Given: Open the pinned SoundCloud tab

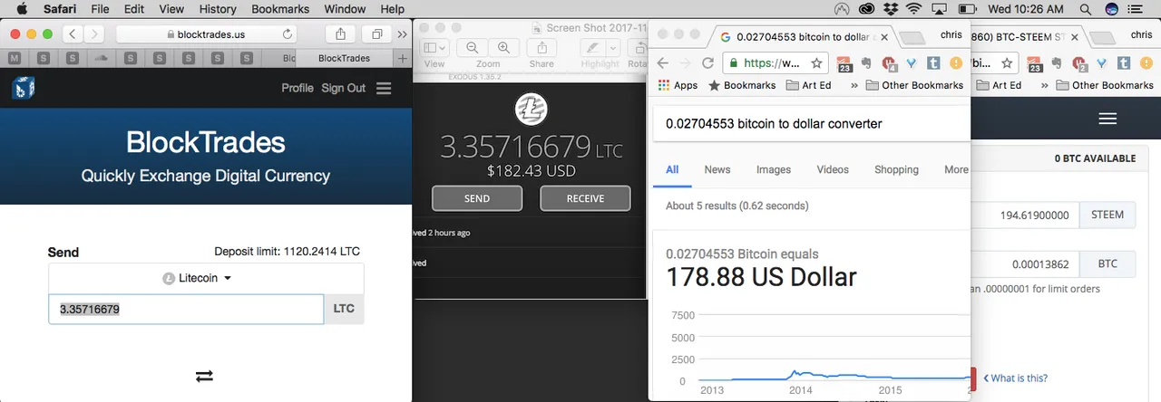Looking at the screenshot, I should [101, 58].
